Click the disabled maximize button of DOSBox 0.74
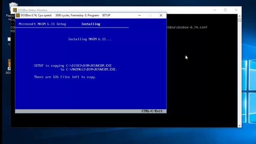Viewport: 256px width, 144px height. pyautogui.click(x=150, y=15)
